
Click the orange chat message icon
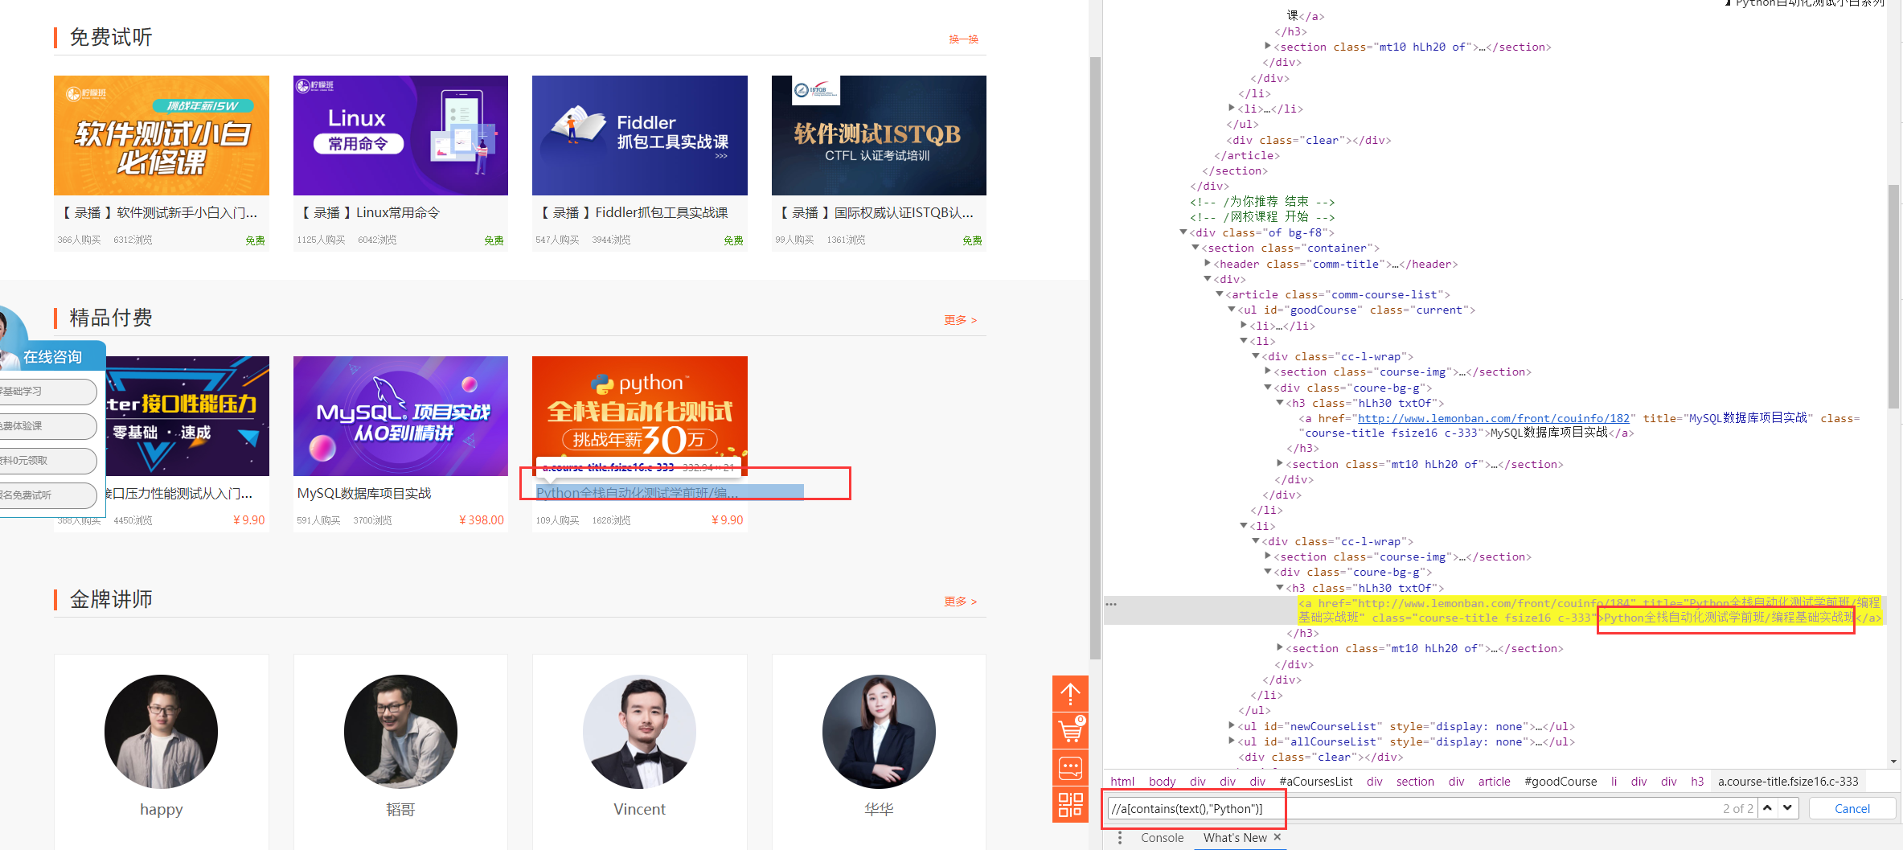(x=1070, y=768)
